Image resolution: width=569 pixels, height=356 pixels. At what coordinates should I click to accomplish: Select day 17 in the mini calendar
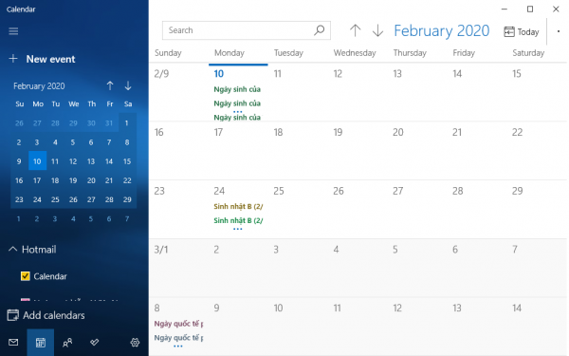coord(37,180)
